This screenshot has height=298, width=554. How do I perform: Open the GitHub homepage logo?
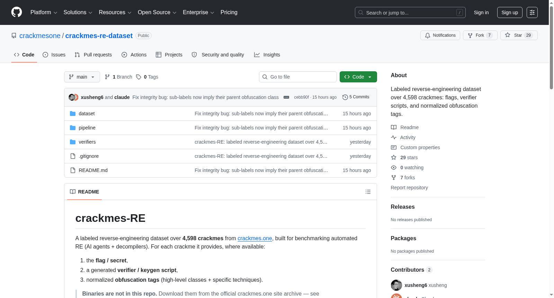[x=17, y=12]
